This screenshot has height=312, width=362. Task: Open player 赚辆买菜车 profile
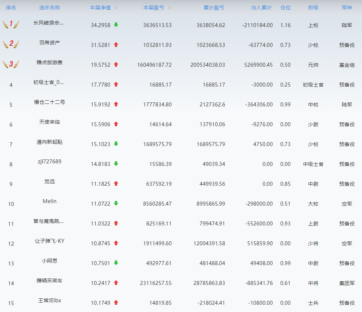(49, 281)
